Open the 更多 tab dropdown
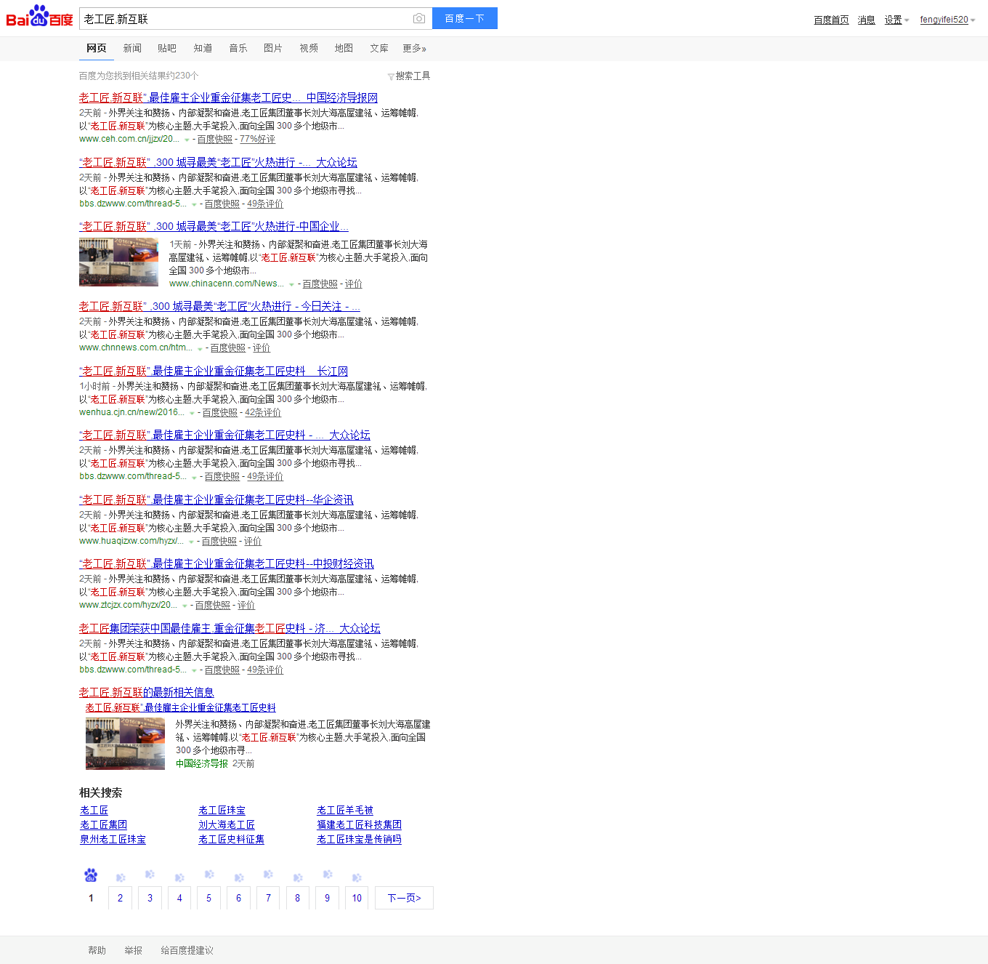Screen dimensions: 988x964 click(x=414, y=48)
